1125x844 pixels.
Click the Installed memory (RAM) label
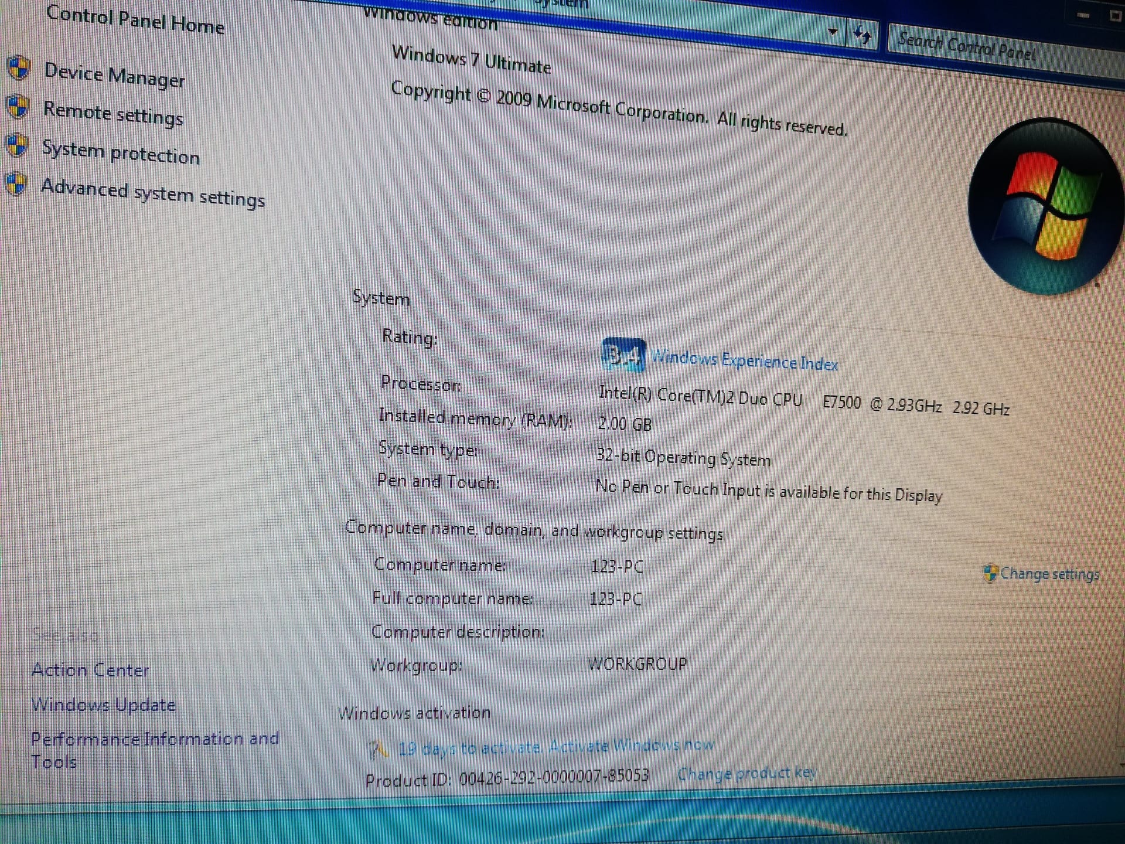tap(476, 418)
